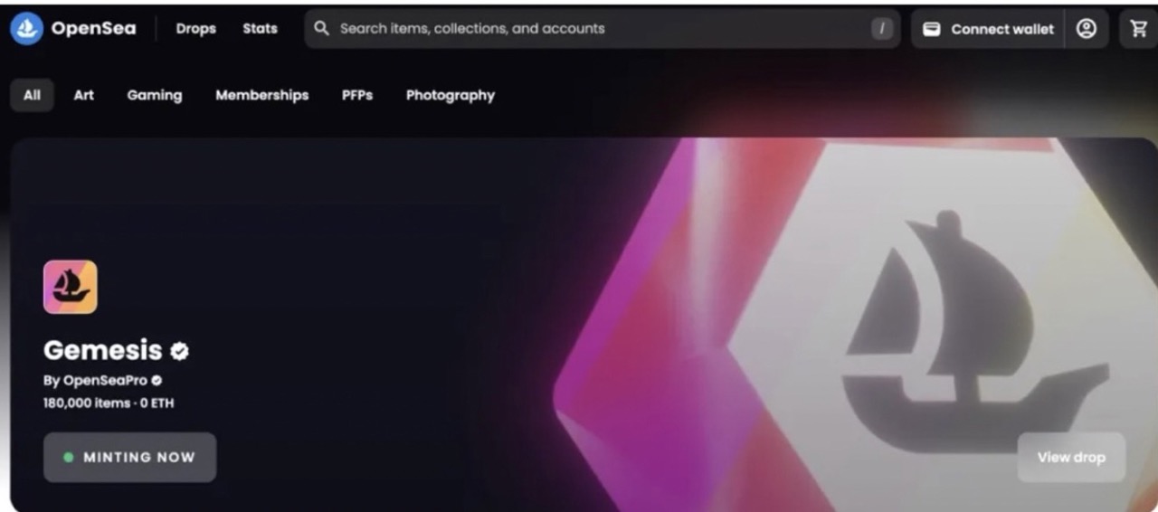This screenshot has height=512, width=1158.
Task: Open the Drops menu
Action: [195, 28]
